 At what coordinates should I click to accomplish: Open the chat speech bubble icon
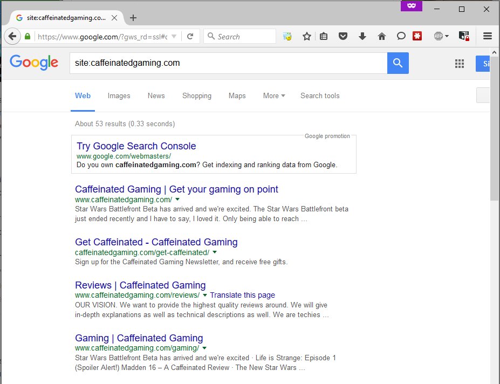401,36
